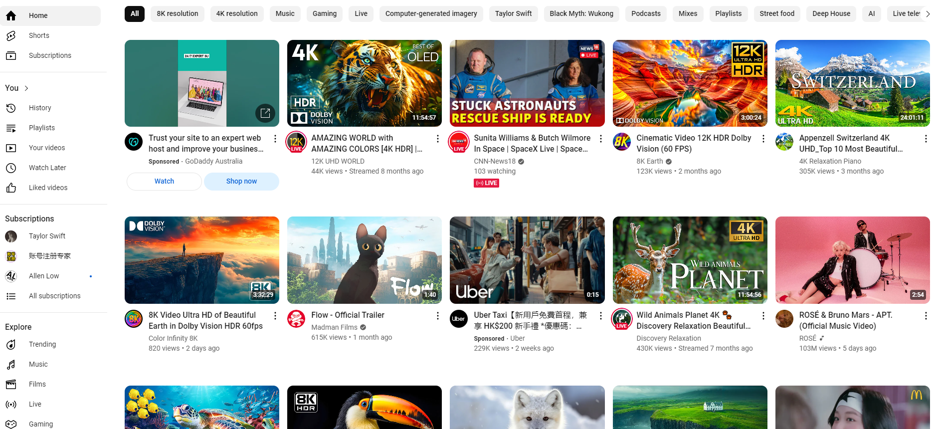This screenshot has height=429, width=936.
Task: Filter by Taylor Swift chip
Action: (x=514, y=14)
